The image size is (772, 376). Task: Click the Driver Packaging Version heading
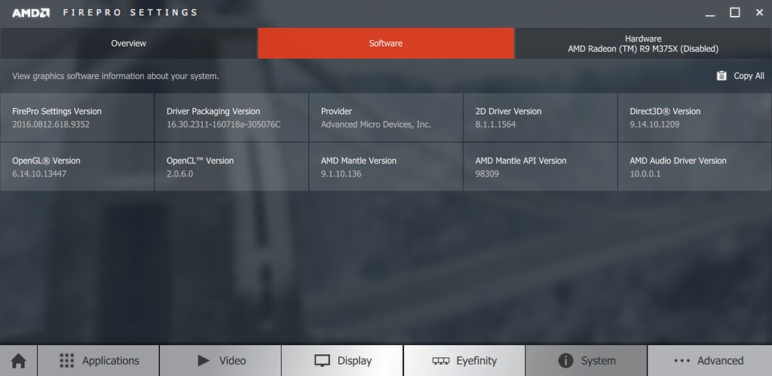213,112
